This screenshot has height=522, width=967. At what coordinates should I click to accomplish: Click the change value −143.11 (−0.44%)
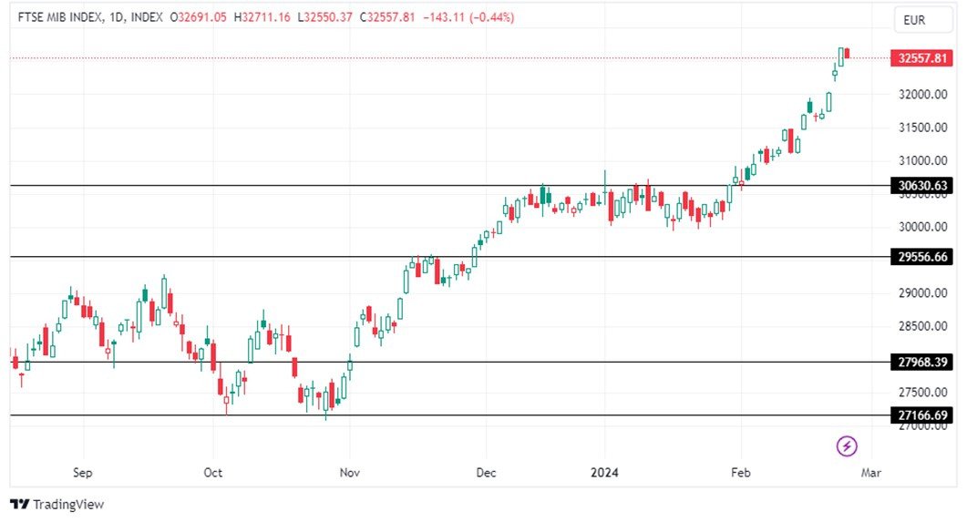click(468, 17)
